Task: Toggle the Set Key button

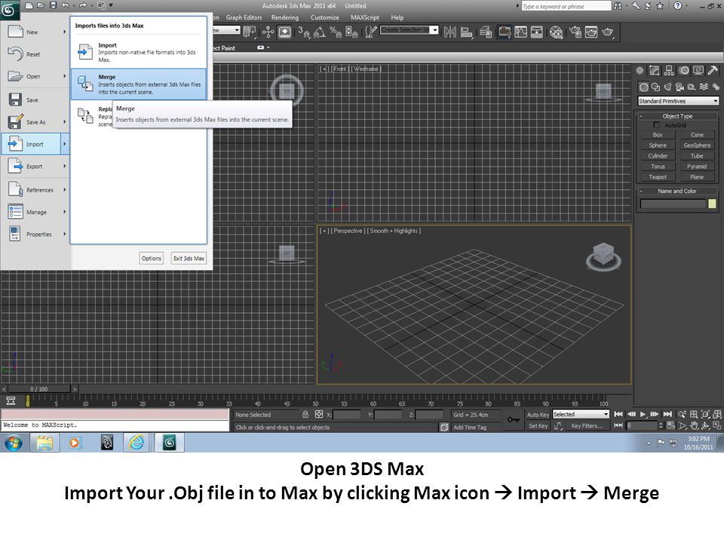Action: 538,426
